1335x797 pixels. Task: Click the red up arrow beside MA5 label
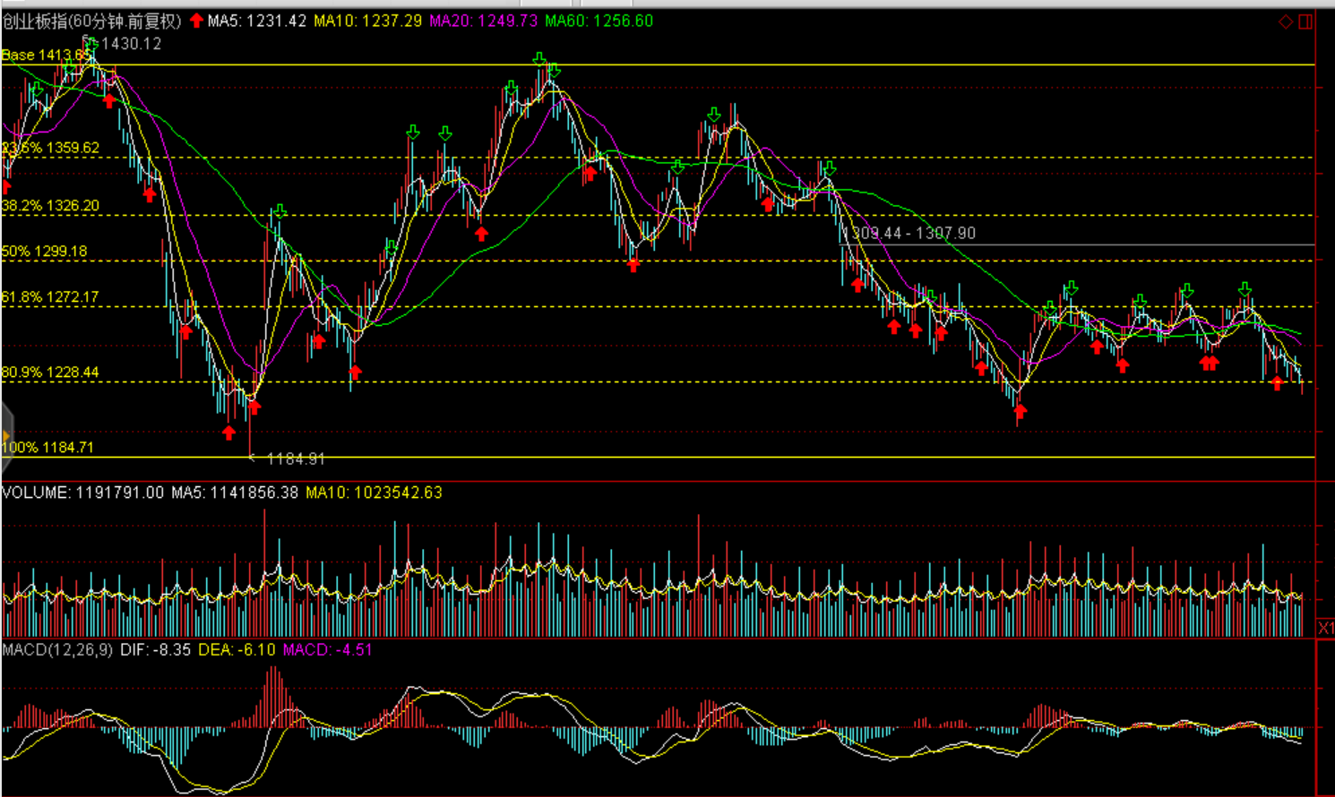point(196,21)
